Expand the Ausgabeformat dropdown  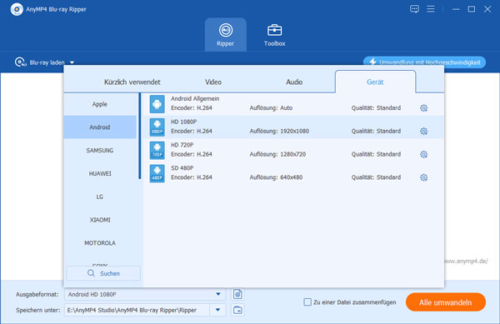click(218, 294)
